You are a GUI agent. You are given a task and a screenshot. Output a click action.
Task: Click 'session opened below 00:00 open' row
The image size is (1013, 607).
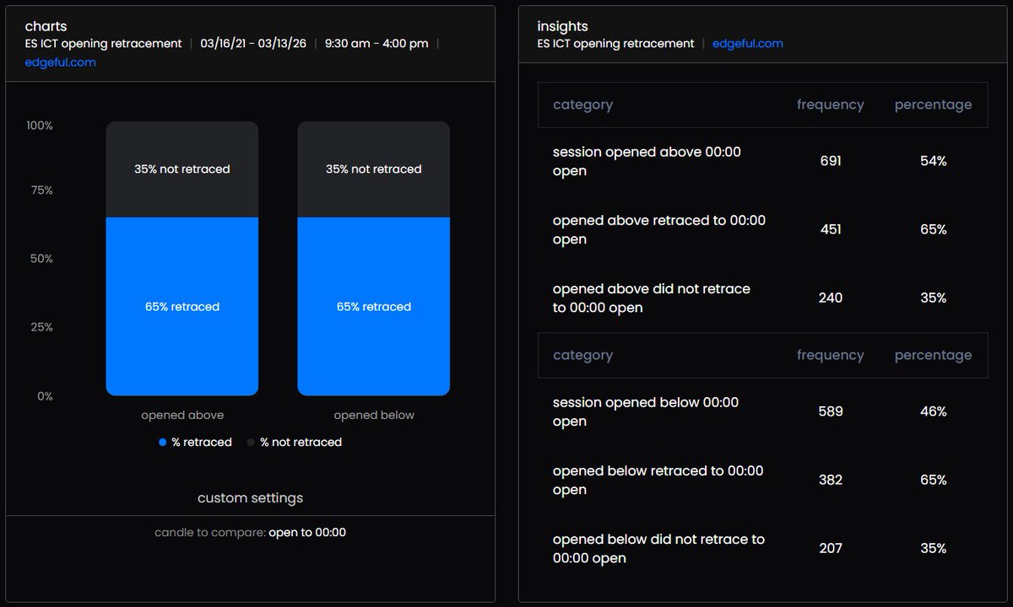pyautogui.click(x=762, y=411)
